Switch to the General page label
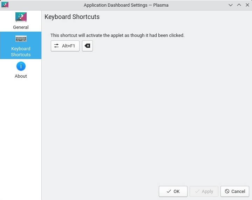This screenshot has width=252, height=200. [21, 27]
